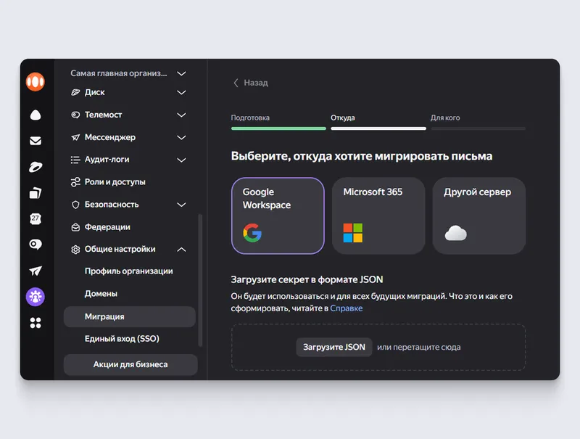Click the gray Для кого progress bar
Viewport: 580px width, 439px height.
[478, 128]
